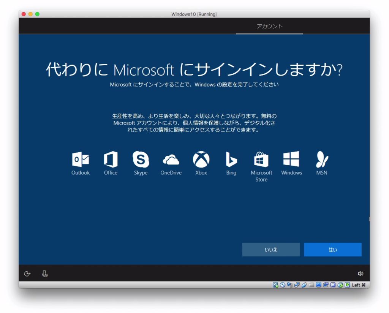Image resolution: width=389 pixels, height=313 pixels.
Task: Click the Xbox icon
Action: (x=201, y=159)
